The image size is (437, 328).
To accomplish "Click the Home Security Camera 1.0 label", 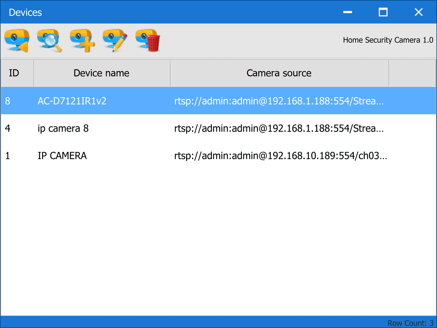I will pyautogui.click(x=388, y=40).
